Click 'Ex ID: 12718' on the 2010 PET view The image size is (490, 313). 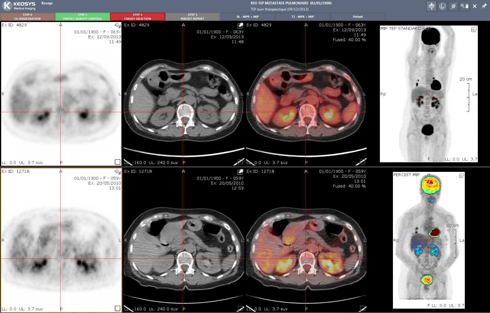point(16,171)
